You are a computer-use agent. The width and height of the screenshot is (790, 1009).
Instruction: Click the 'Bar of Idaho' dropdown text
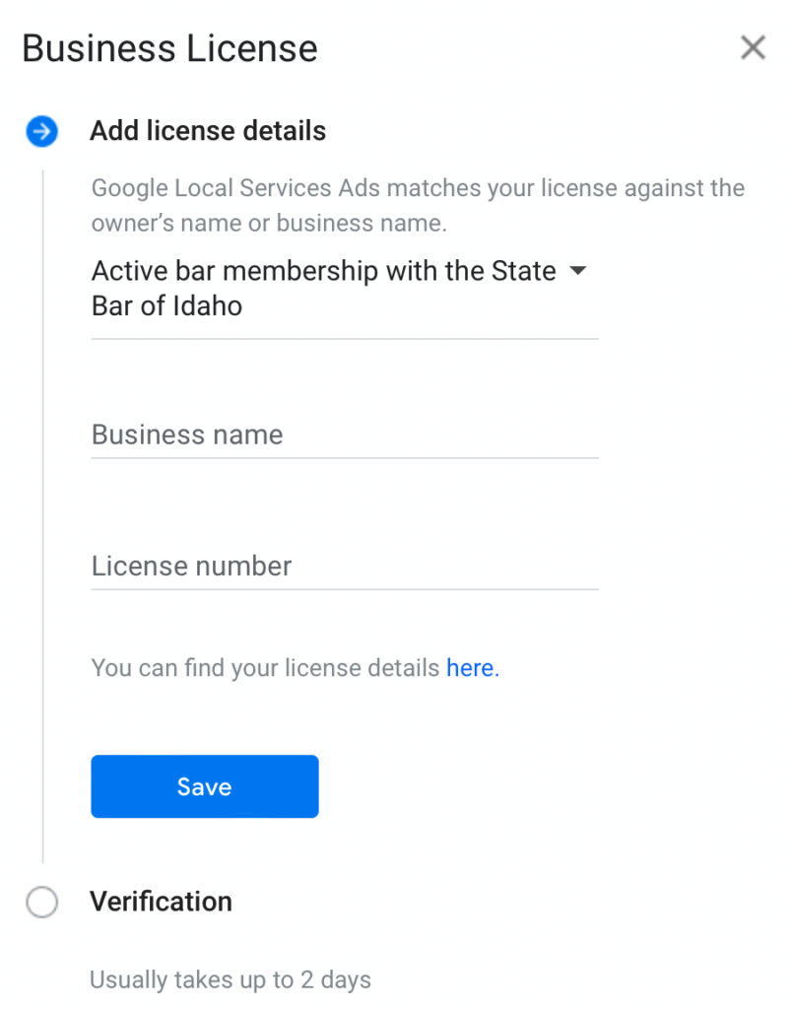(x=167, y=306)
